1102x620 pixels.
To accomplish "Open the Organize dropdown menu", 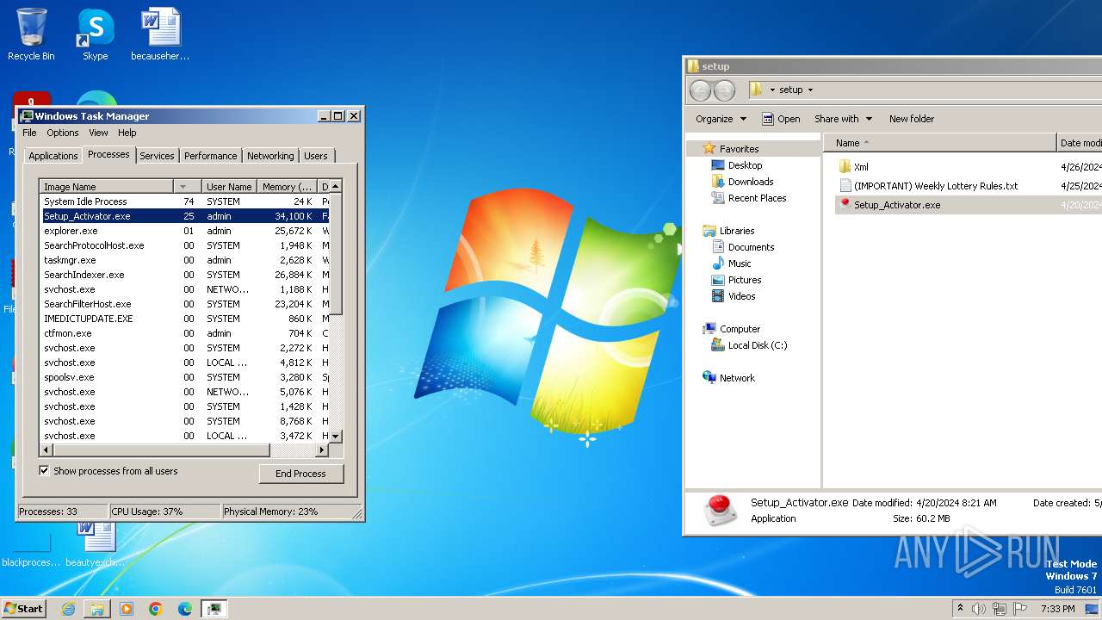I will 721,119.
